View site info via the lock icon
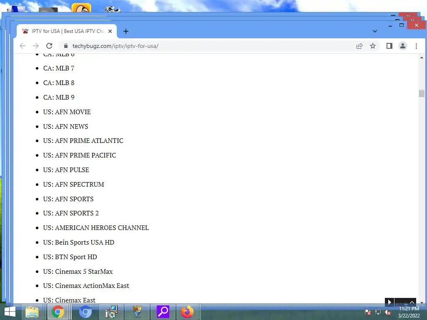 point(65,46)
